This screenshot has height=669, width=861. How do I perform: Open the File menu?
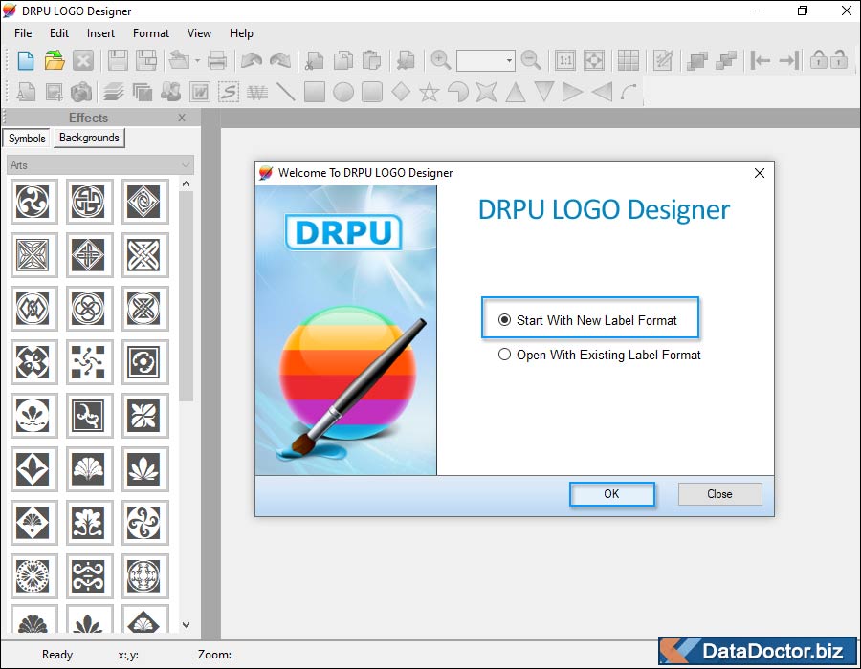(23, 33)
